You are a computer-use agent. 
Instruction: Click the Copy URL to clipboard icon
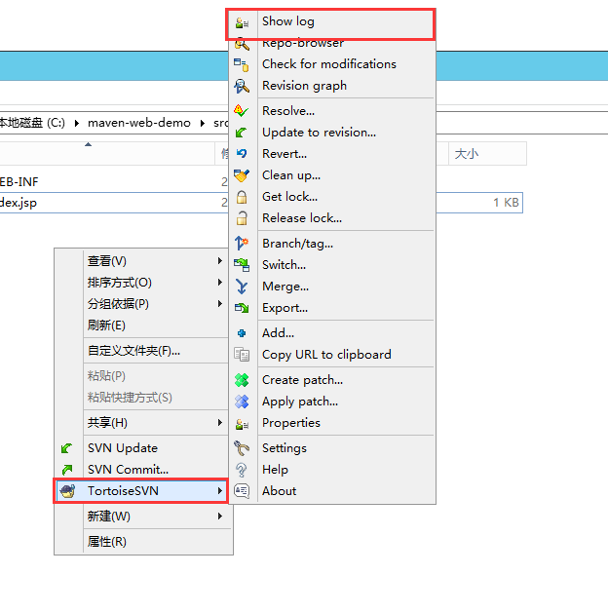pyautogui.click(x=242, y=355)
